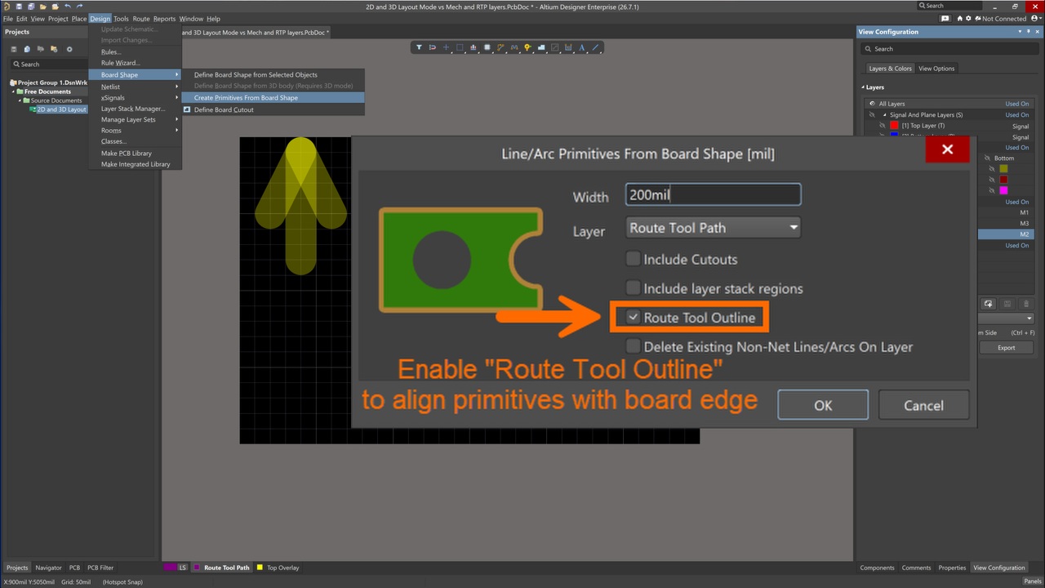Click the Projects panel settings gear icon
Viewport: 1045px width, 588px height.
(69, 49)
